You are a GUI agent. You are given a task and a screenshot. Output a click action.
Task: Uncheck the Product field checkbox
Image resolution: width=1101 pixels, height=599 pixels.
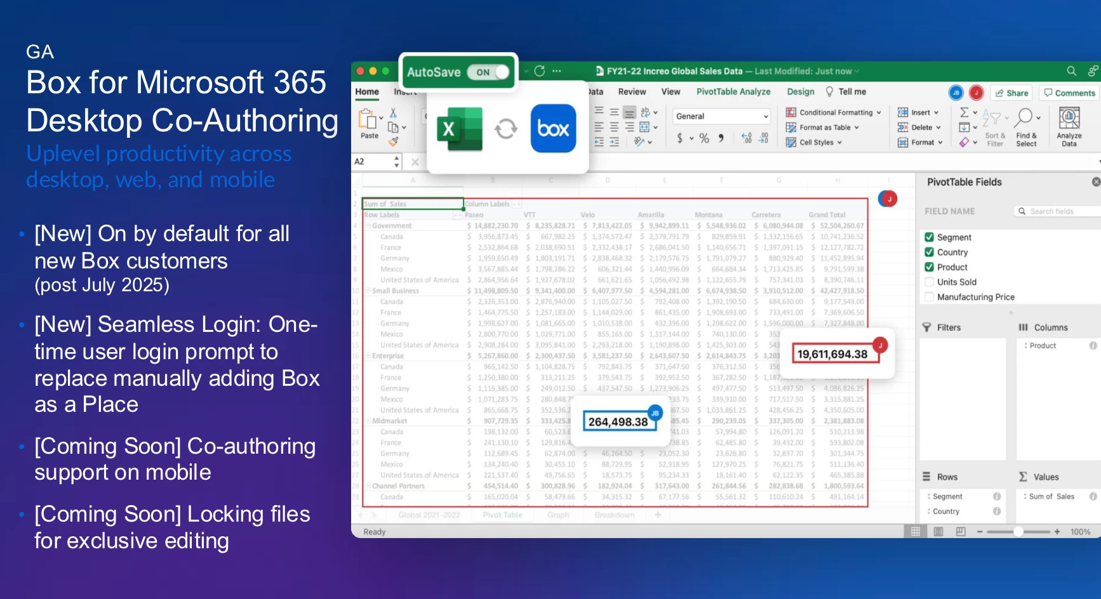tap(930, 267)
